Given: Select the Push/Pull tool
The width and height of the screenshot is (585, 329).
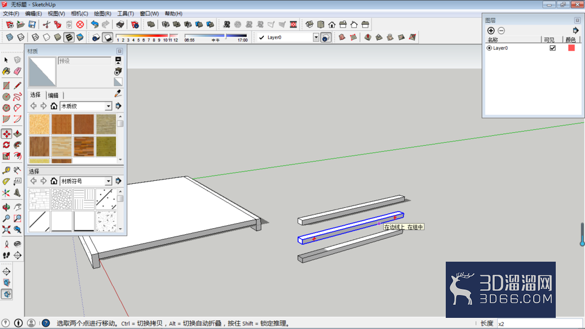Looking at the screenshot, I should (17, 133).
